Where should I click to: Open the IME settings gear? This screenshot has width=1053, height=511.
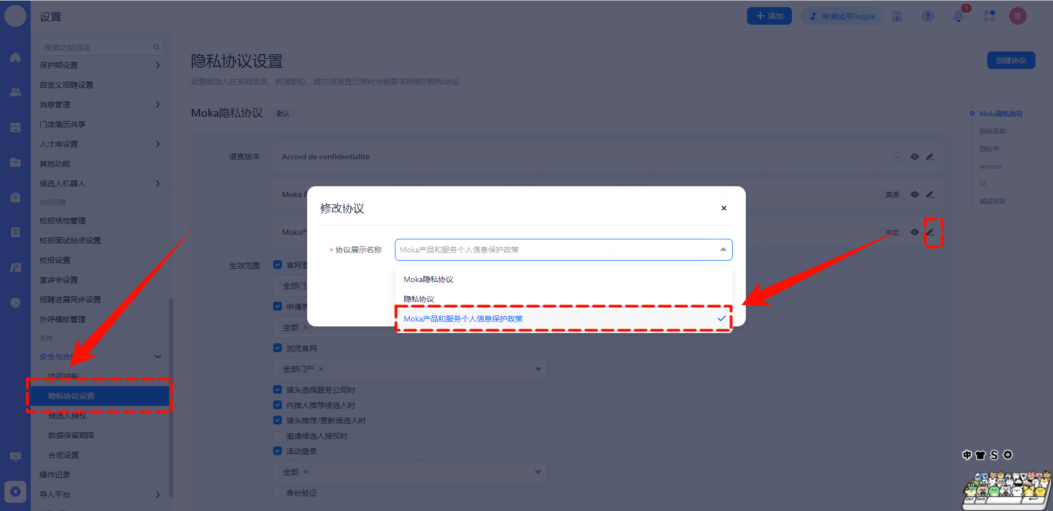(1007, 455)
